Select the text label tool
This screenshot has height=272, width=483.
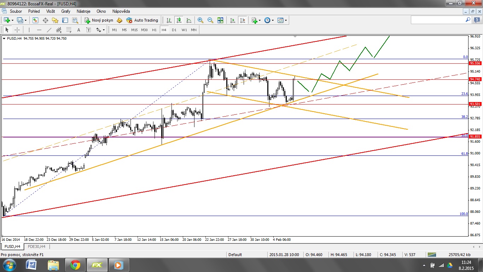point(88,30)
